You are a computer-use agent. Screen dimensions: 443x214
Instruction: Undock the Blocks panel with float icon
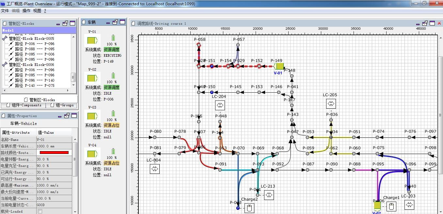click(65, 23)
